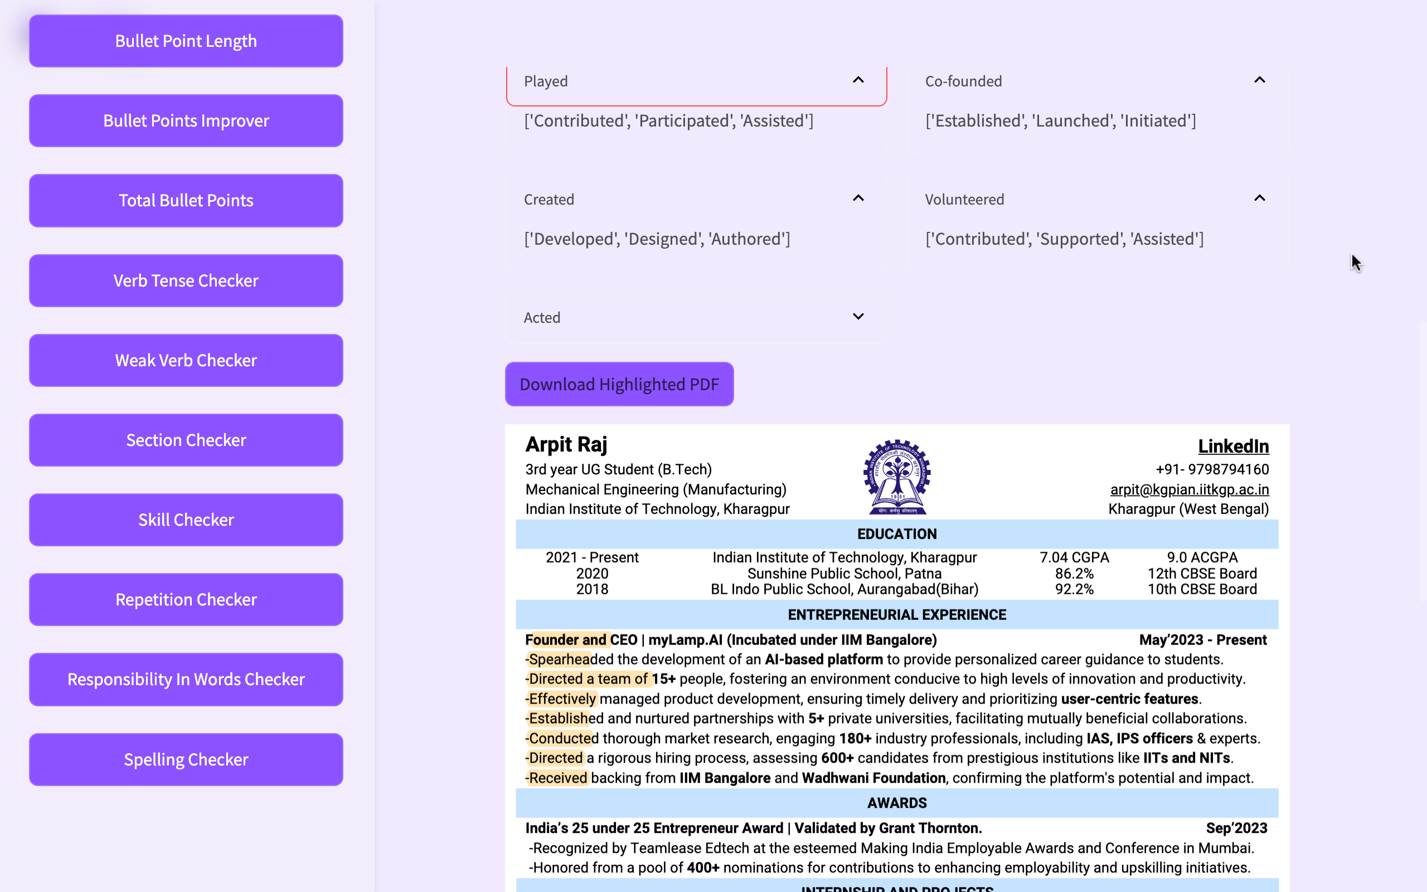Collapse the Played expander chevron
This screenshot has height=892, width=1427.
click(x=858, y=80)
